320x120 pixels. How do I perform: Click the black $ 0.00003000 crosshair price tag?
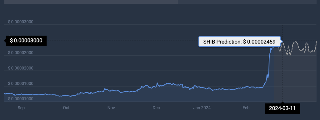pyautogui.click(x=26, y=41)
